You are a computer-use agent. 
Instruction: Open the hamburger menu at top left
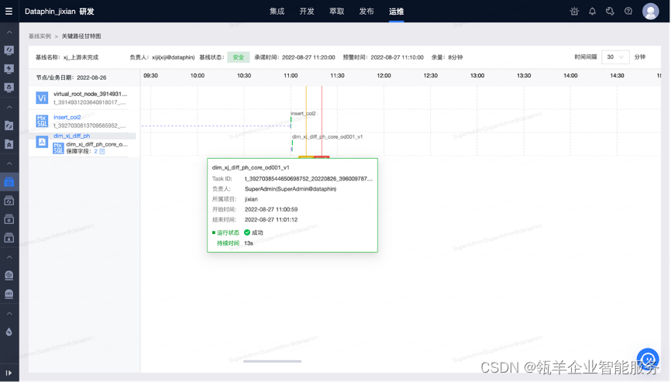coord(9,12)
